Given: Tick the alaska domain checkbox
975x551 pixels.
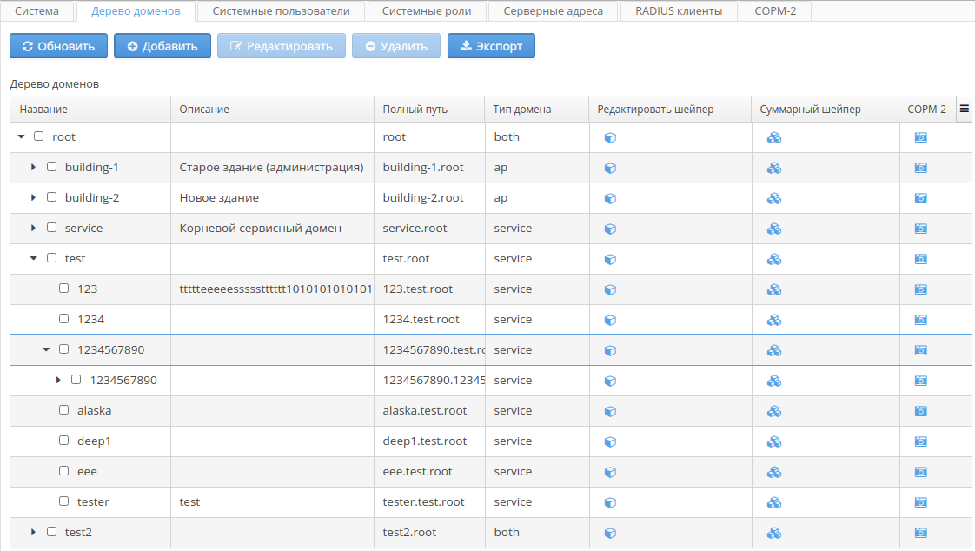Looking at the screenshot, I should coord(63,410).
